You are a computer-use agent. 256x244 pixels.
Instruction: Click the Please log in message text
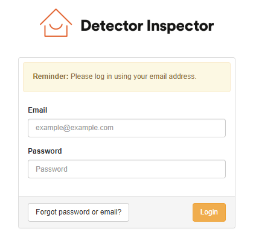coord(133,77)
